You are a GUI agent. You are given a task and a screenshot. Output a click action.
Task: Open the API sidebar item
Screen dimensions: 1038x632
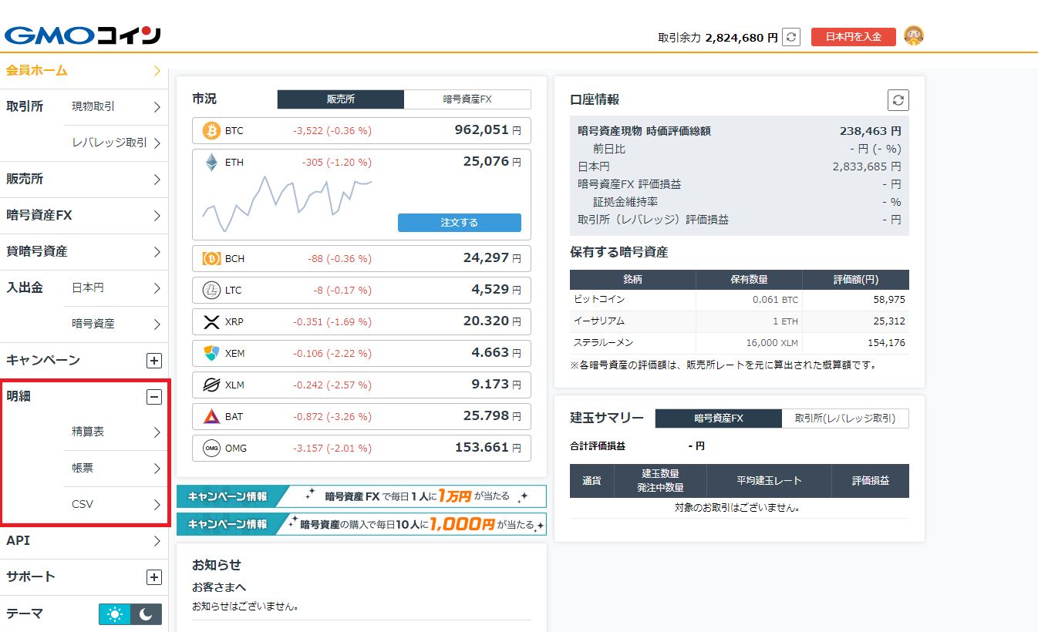84,541
